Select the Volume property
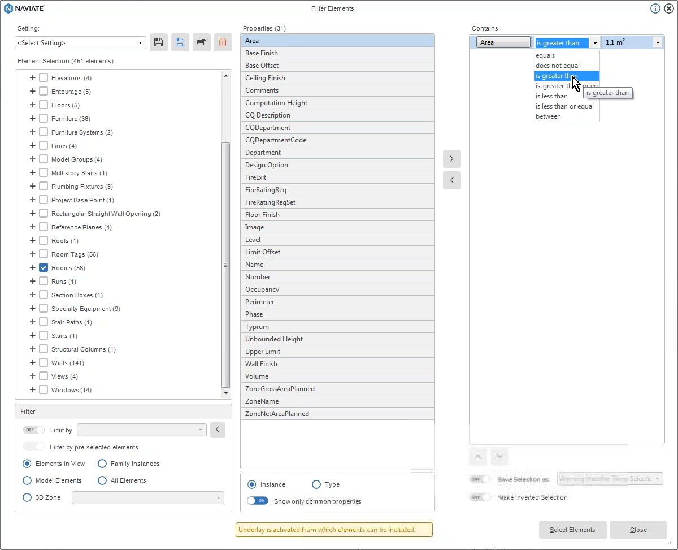Viewport: 678px width, 550px height. 337,376
